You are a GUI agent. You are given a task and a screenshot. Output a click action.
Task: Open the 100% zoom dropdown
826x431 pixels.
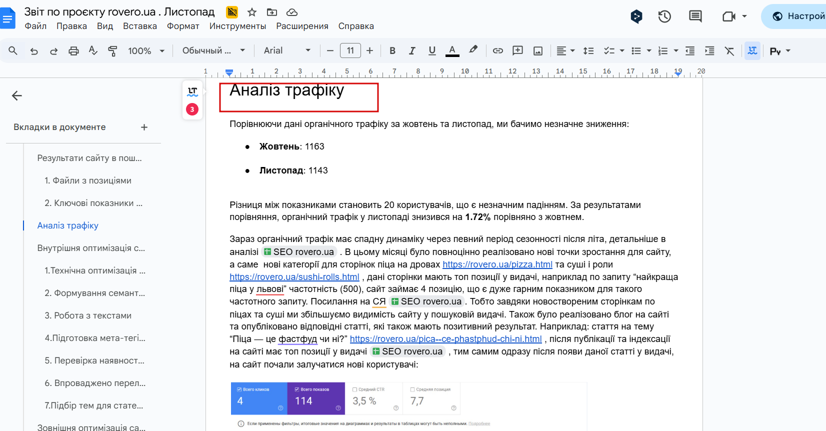[x=146, y=51]
